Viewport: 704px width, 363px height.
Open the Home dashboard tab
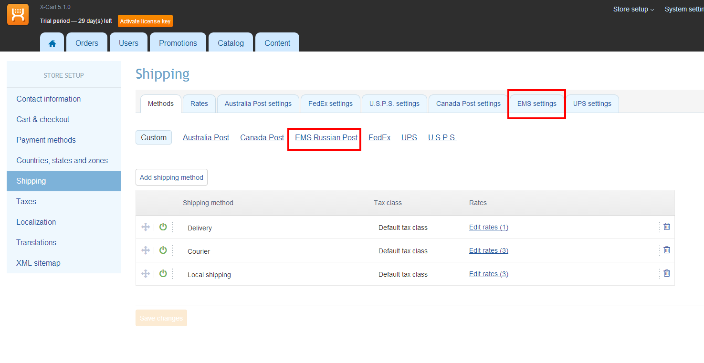click(53, 43)
